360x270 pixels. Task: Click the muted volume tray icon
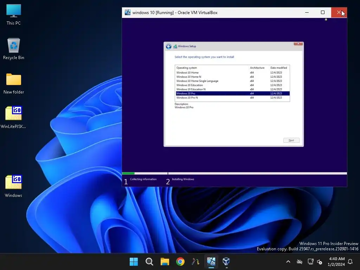point(320,262)
